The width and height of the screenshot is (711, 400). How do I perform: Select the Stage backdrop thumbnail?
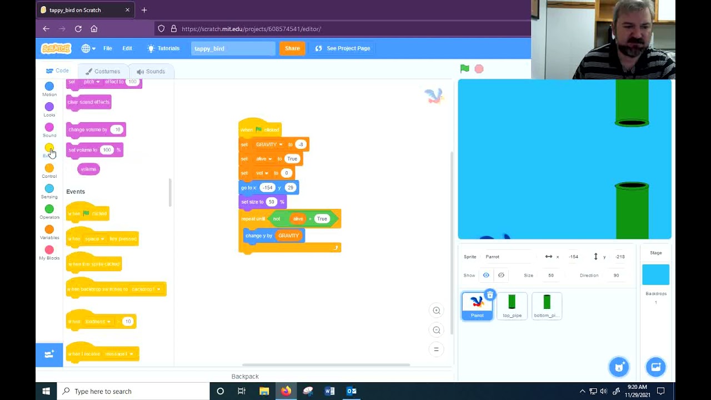click(x=656, y=275)
